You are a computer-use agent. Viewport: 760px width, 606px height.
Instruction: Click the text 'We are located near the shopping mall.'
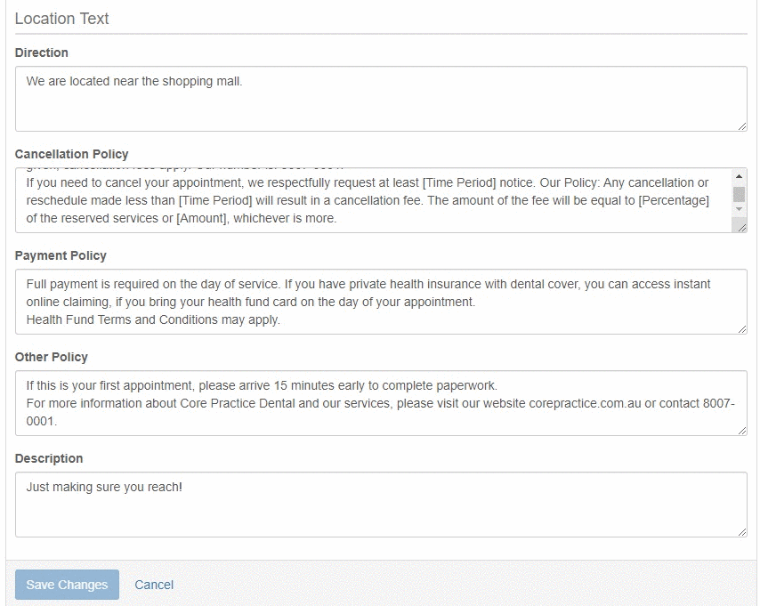coord(134,81)
